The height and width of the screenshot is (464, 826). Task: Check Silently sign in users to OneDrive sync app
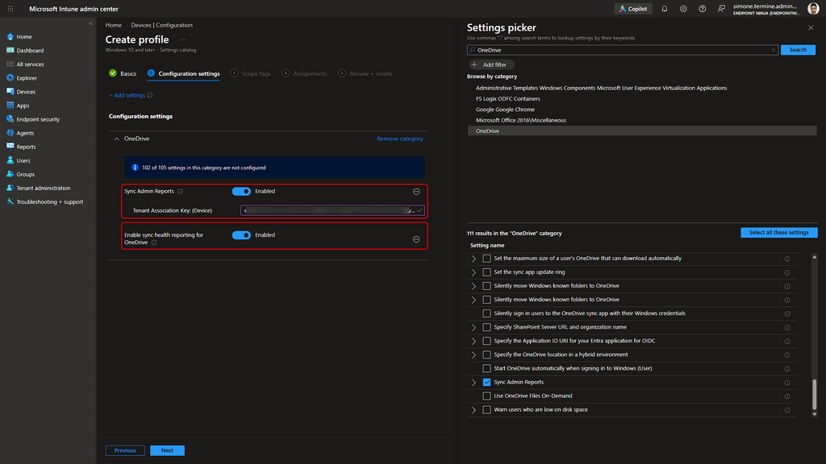coord(486,313)
